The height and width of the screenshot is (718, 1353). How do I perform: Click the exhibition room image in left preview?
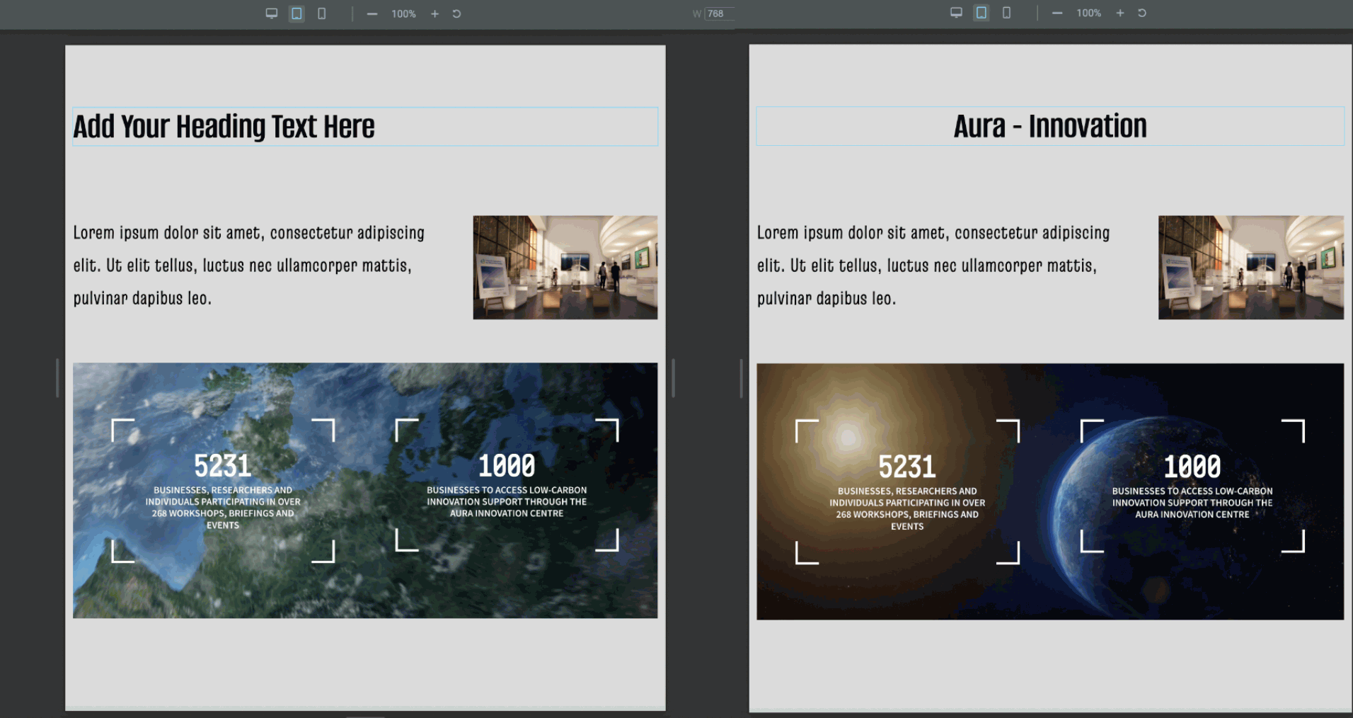tap(565, 267)
